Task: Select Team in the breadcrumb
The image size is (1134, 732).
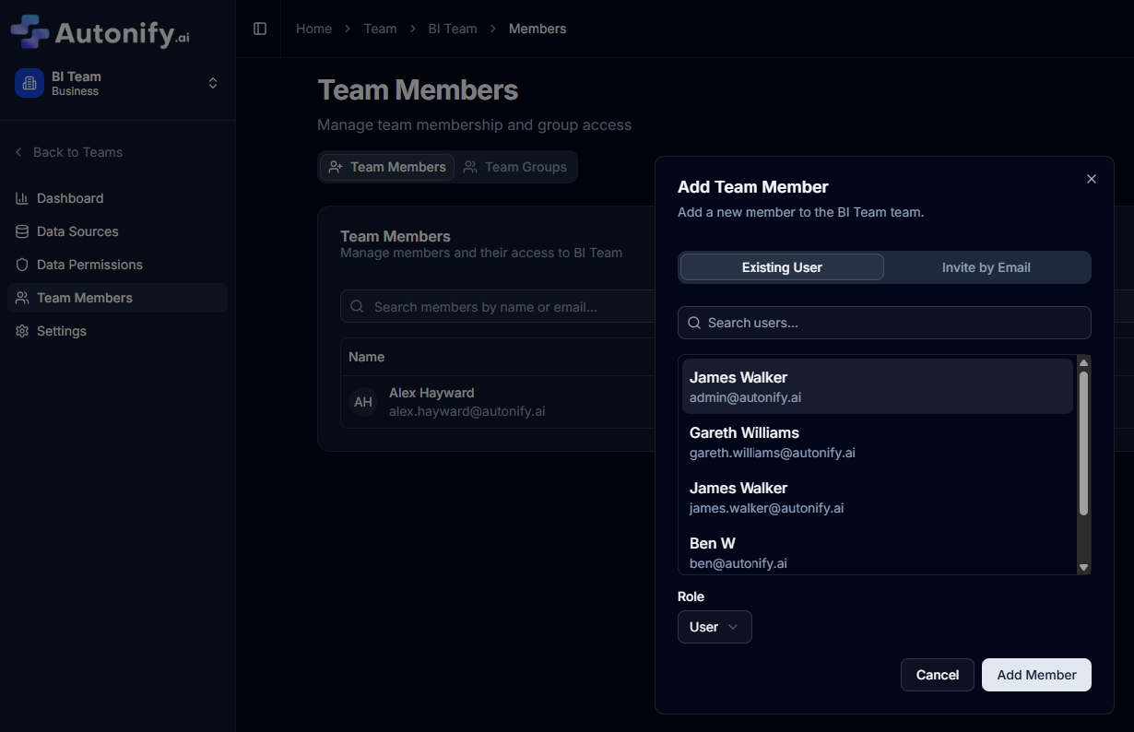Action: tap(380, 29)
